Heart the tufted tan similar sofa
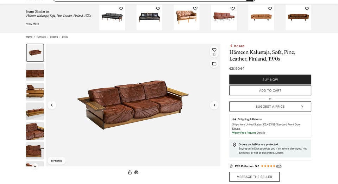 pyautogui.click(x=195, y=8)
